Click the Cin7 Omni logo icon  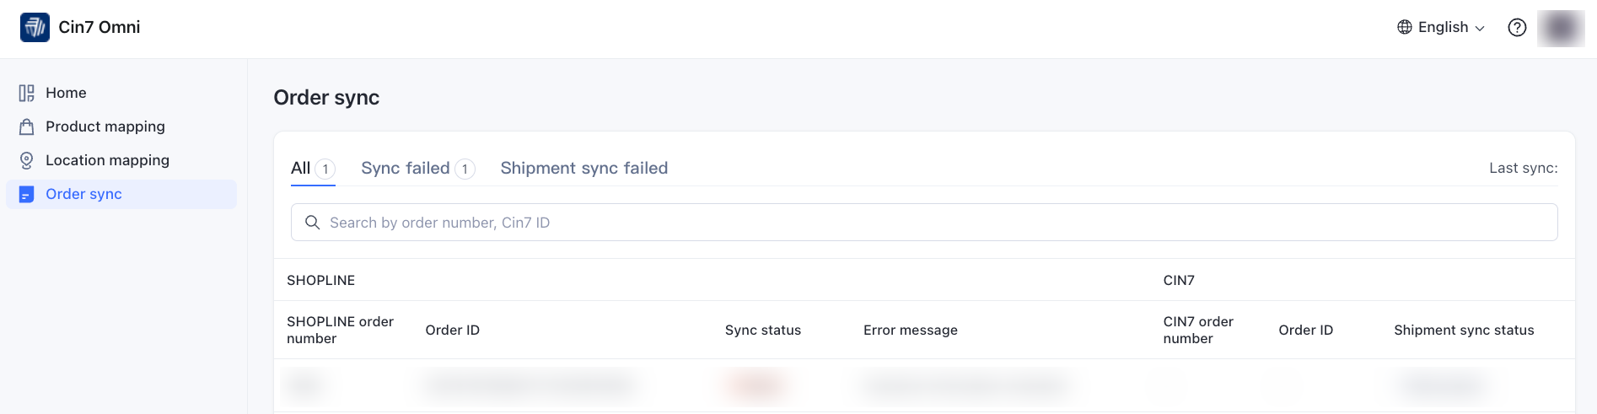point(35,27)
